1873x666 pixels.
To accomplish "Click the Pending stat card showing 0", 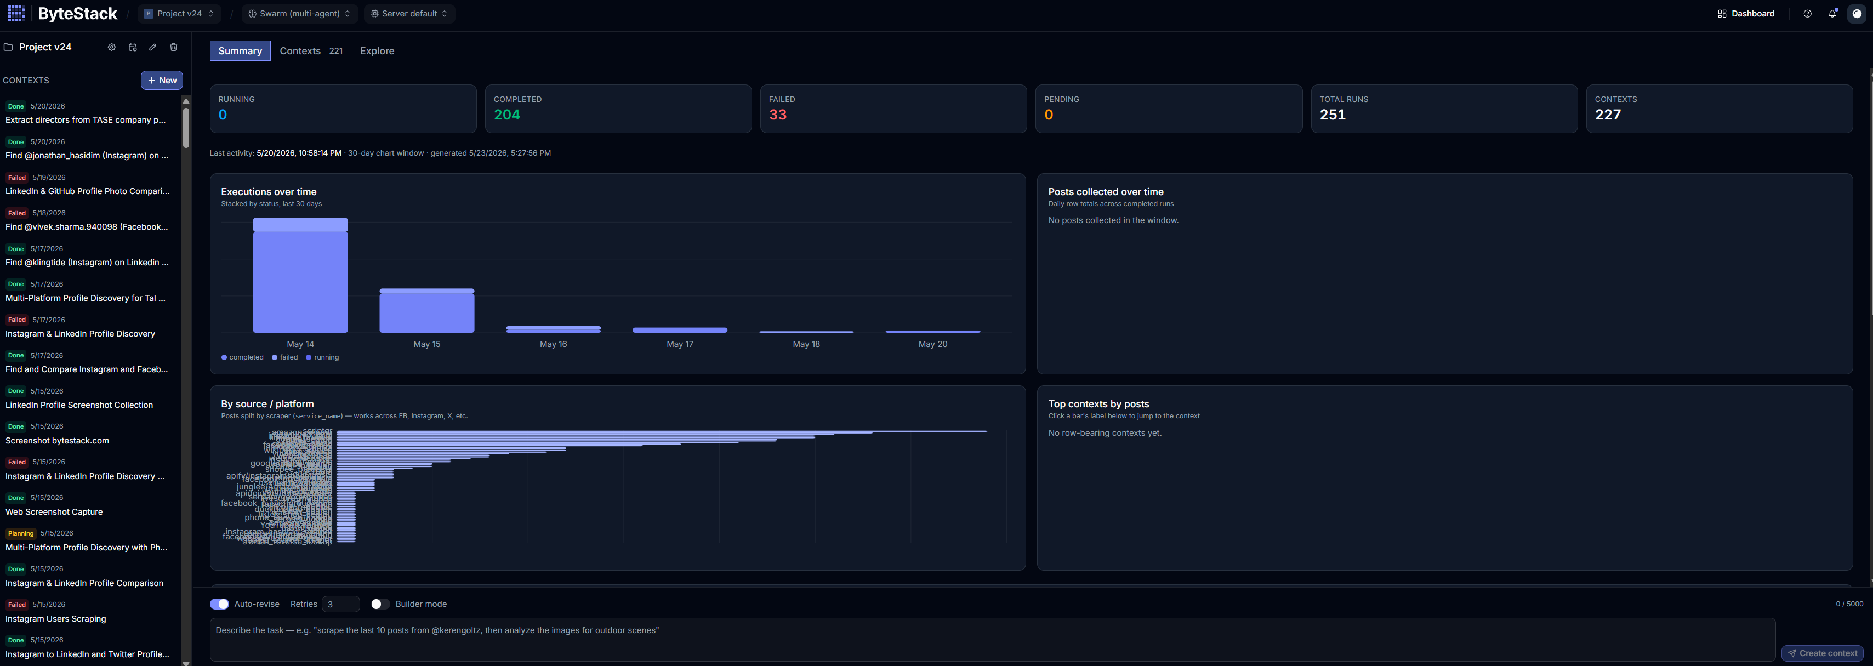I will coord(1169,109).
